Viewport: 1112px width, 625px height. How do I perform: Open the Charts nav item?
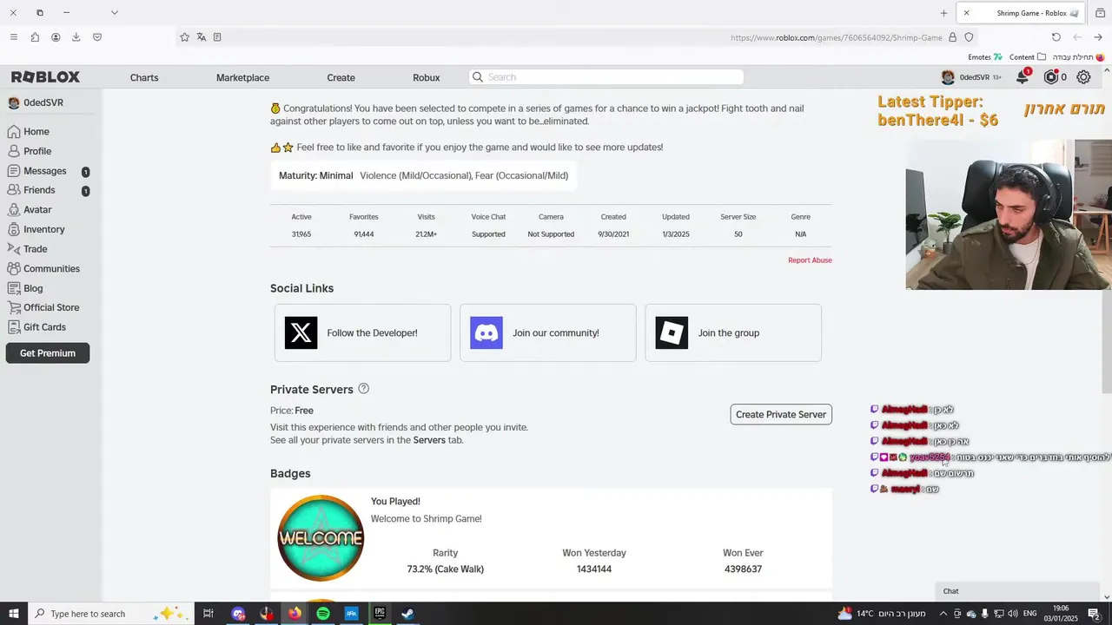click(x=144, y=77)
